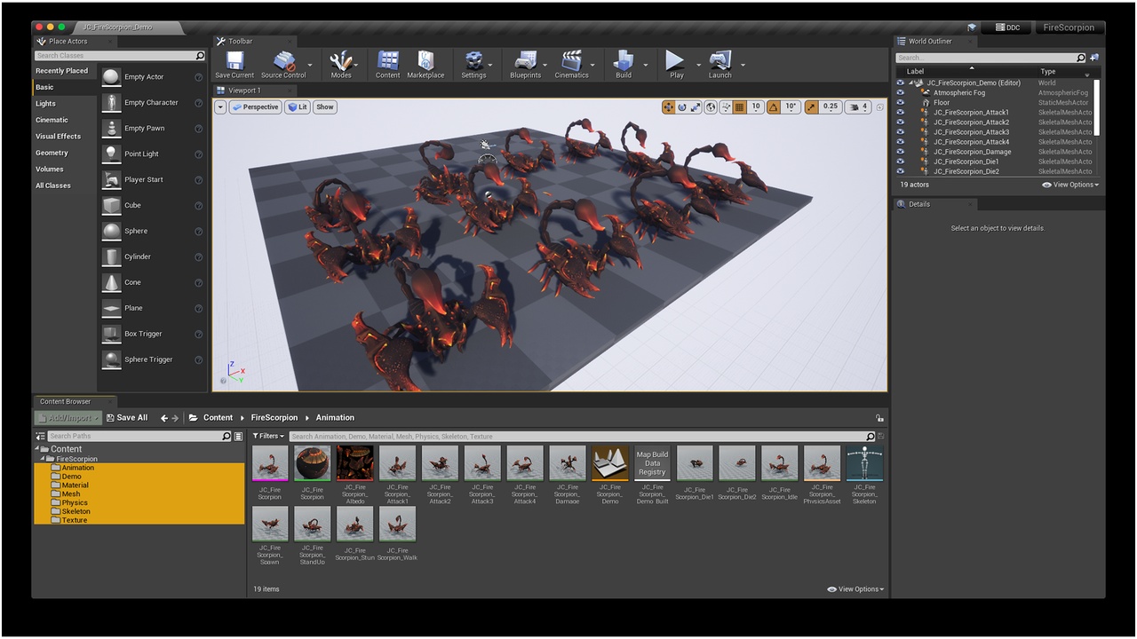Viewport: 1137px width, 639px height.
Task: Collapse the FireScorpion folder in tree
Action: coord(43,459)
